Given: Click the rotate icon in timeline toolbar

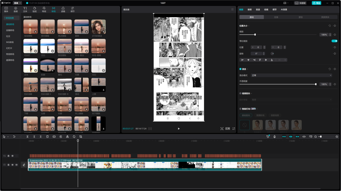Looking at the screenshot, I should 74,137.
